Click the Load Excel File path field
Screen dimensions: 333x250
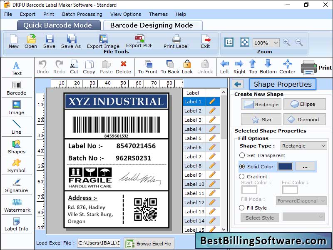99,243
